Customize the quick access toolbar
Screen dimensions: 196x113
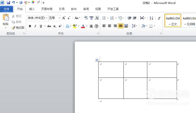coord(43,3)
